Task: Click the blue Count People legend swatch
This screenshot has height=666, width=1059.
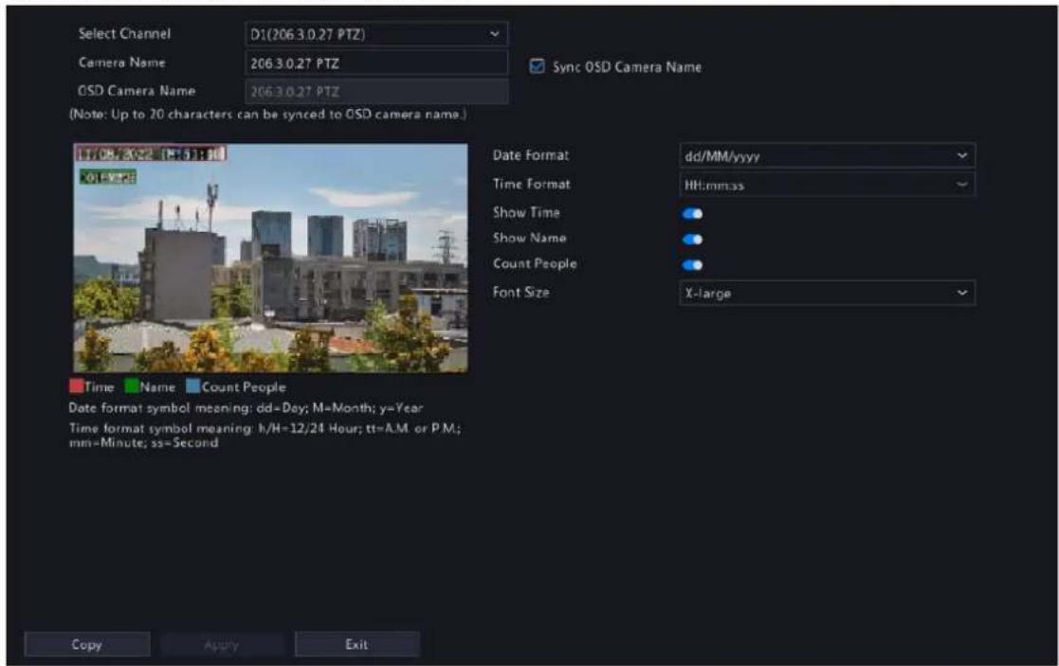Action: (x=193, y=386)
